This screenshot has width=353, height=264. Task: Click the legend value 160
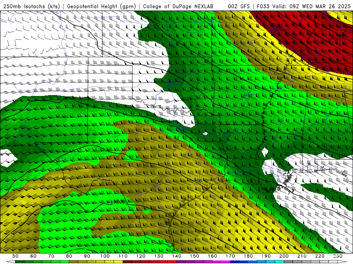click(x=212, y=256)
